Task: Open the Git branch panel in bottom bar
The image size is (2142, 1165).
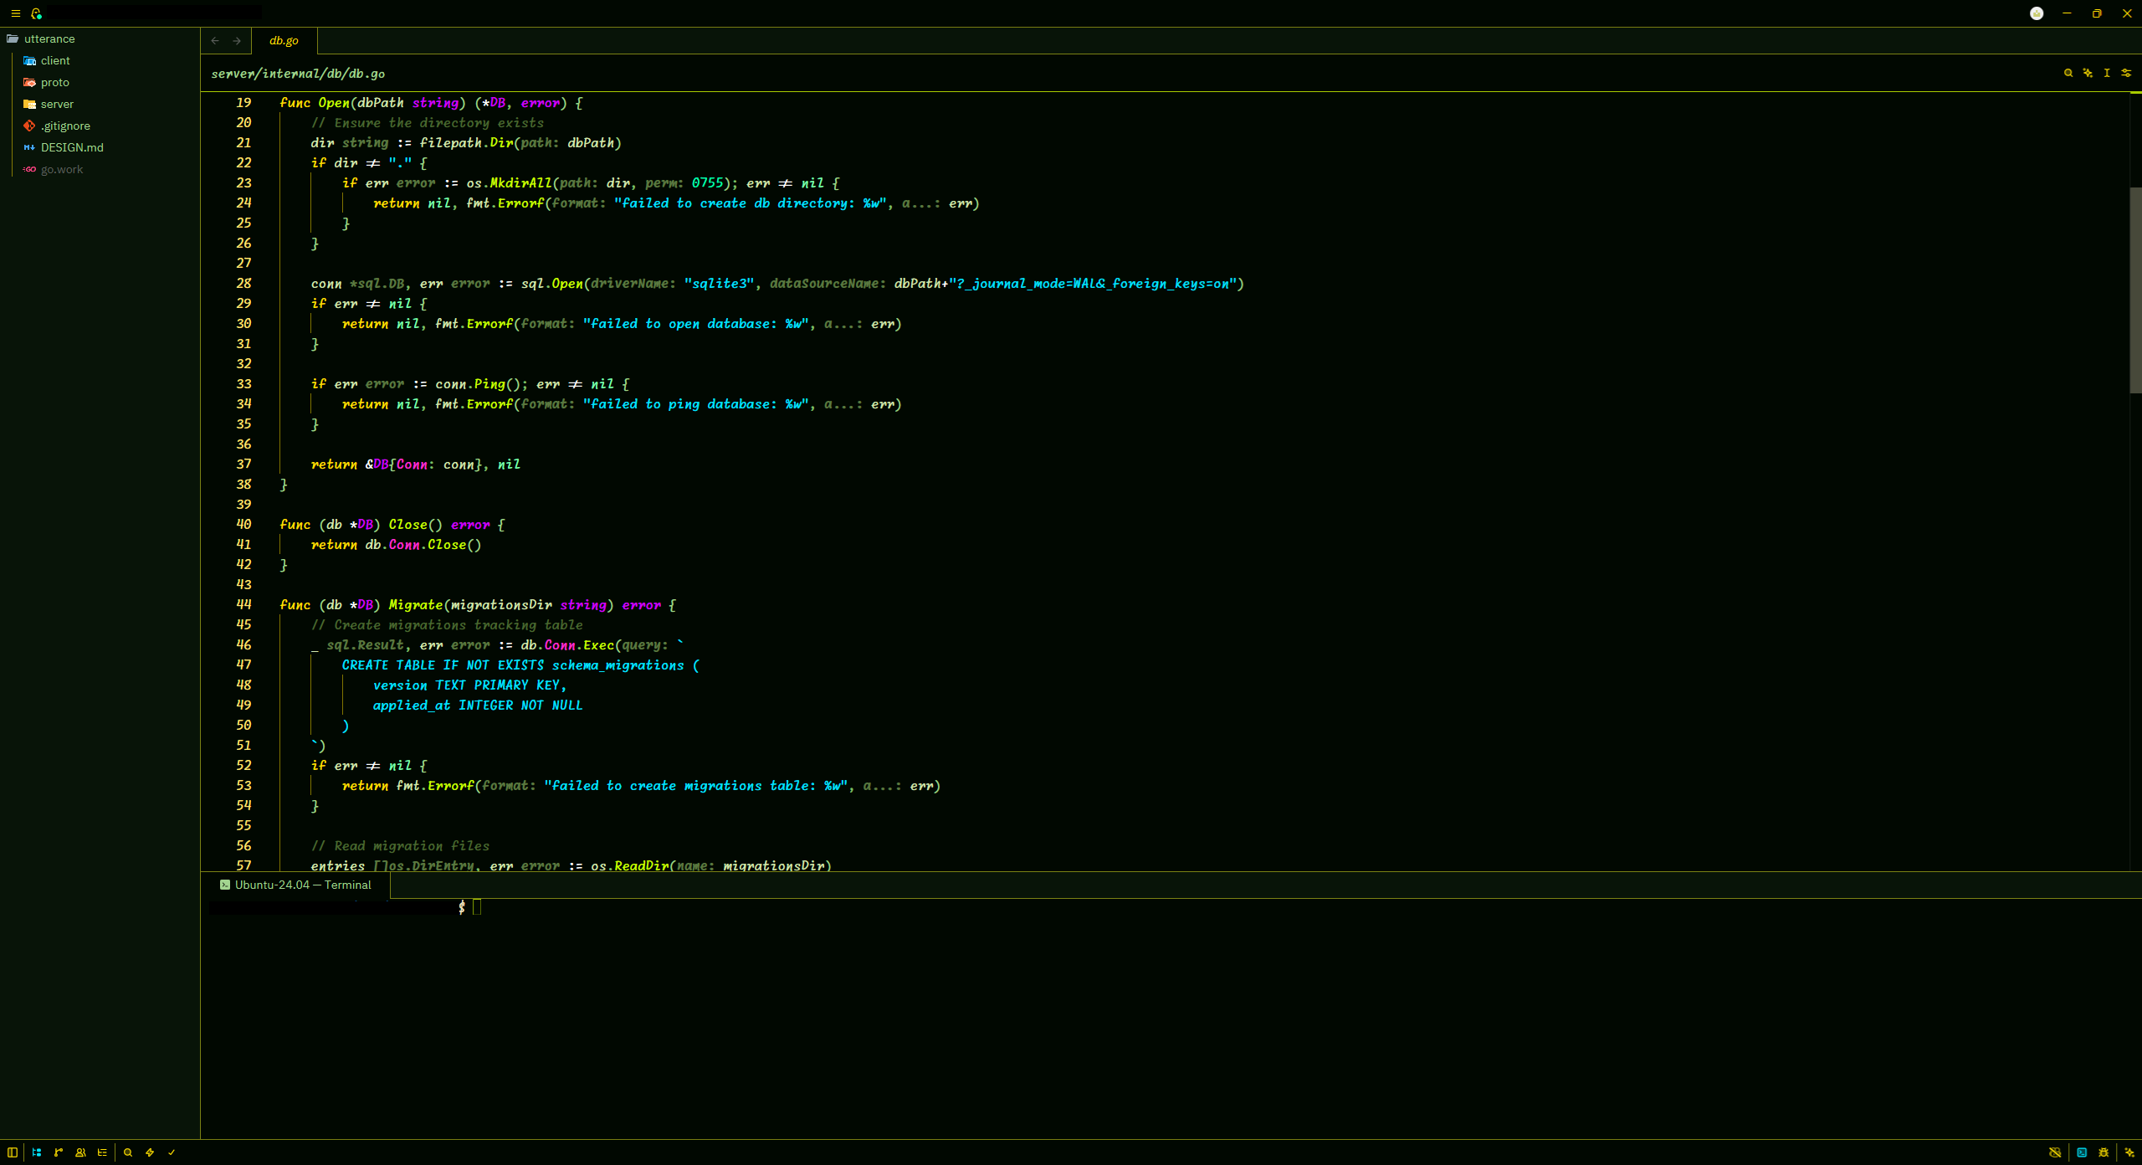Action: (59, 1152)
